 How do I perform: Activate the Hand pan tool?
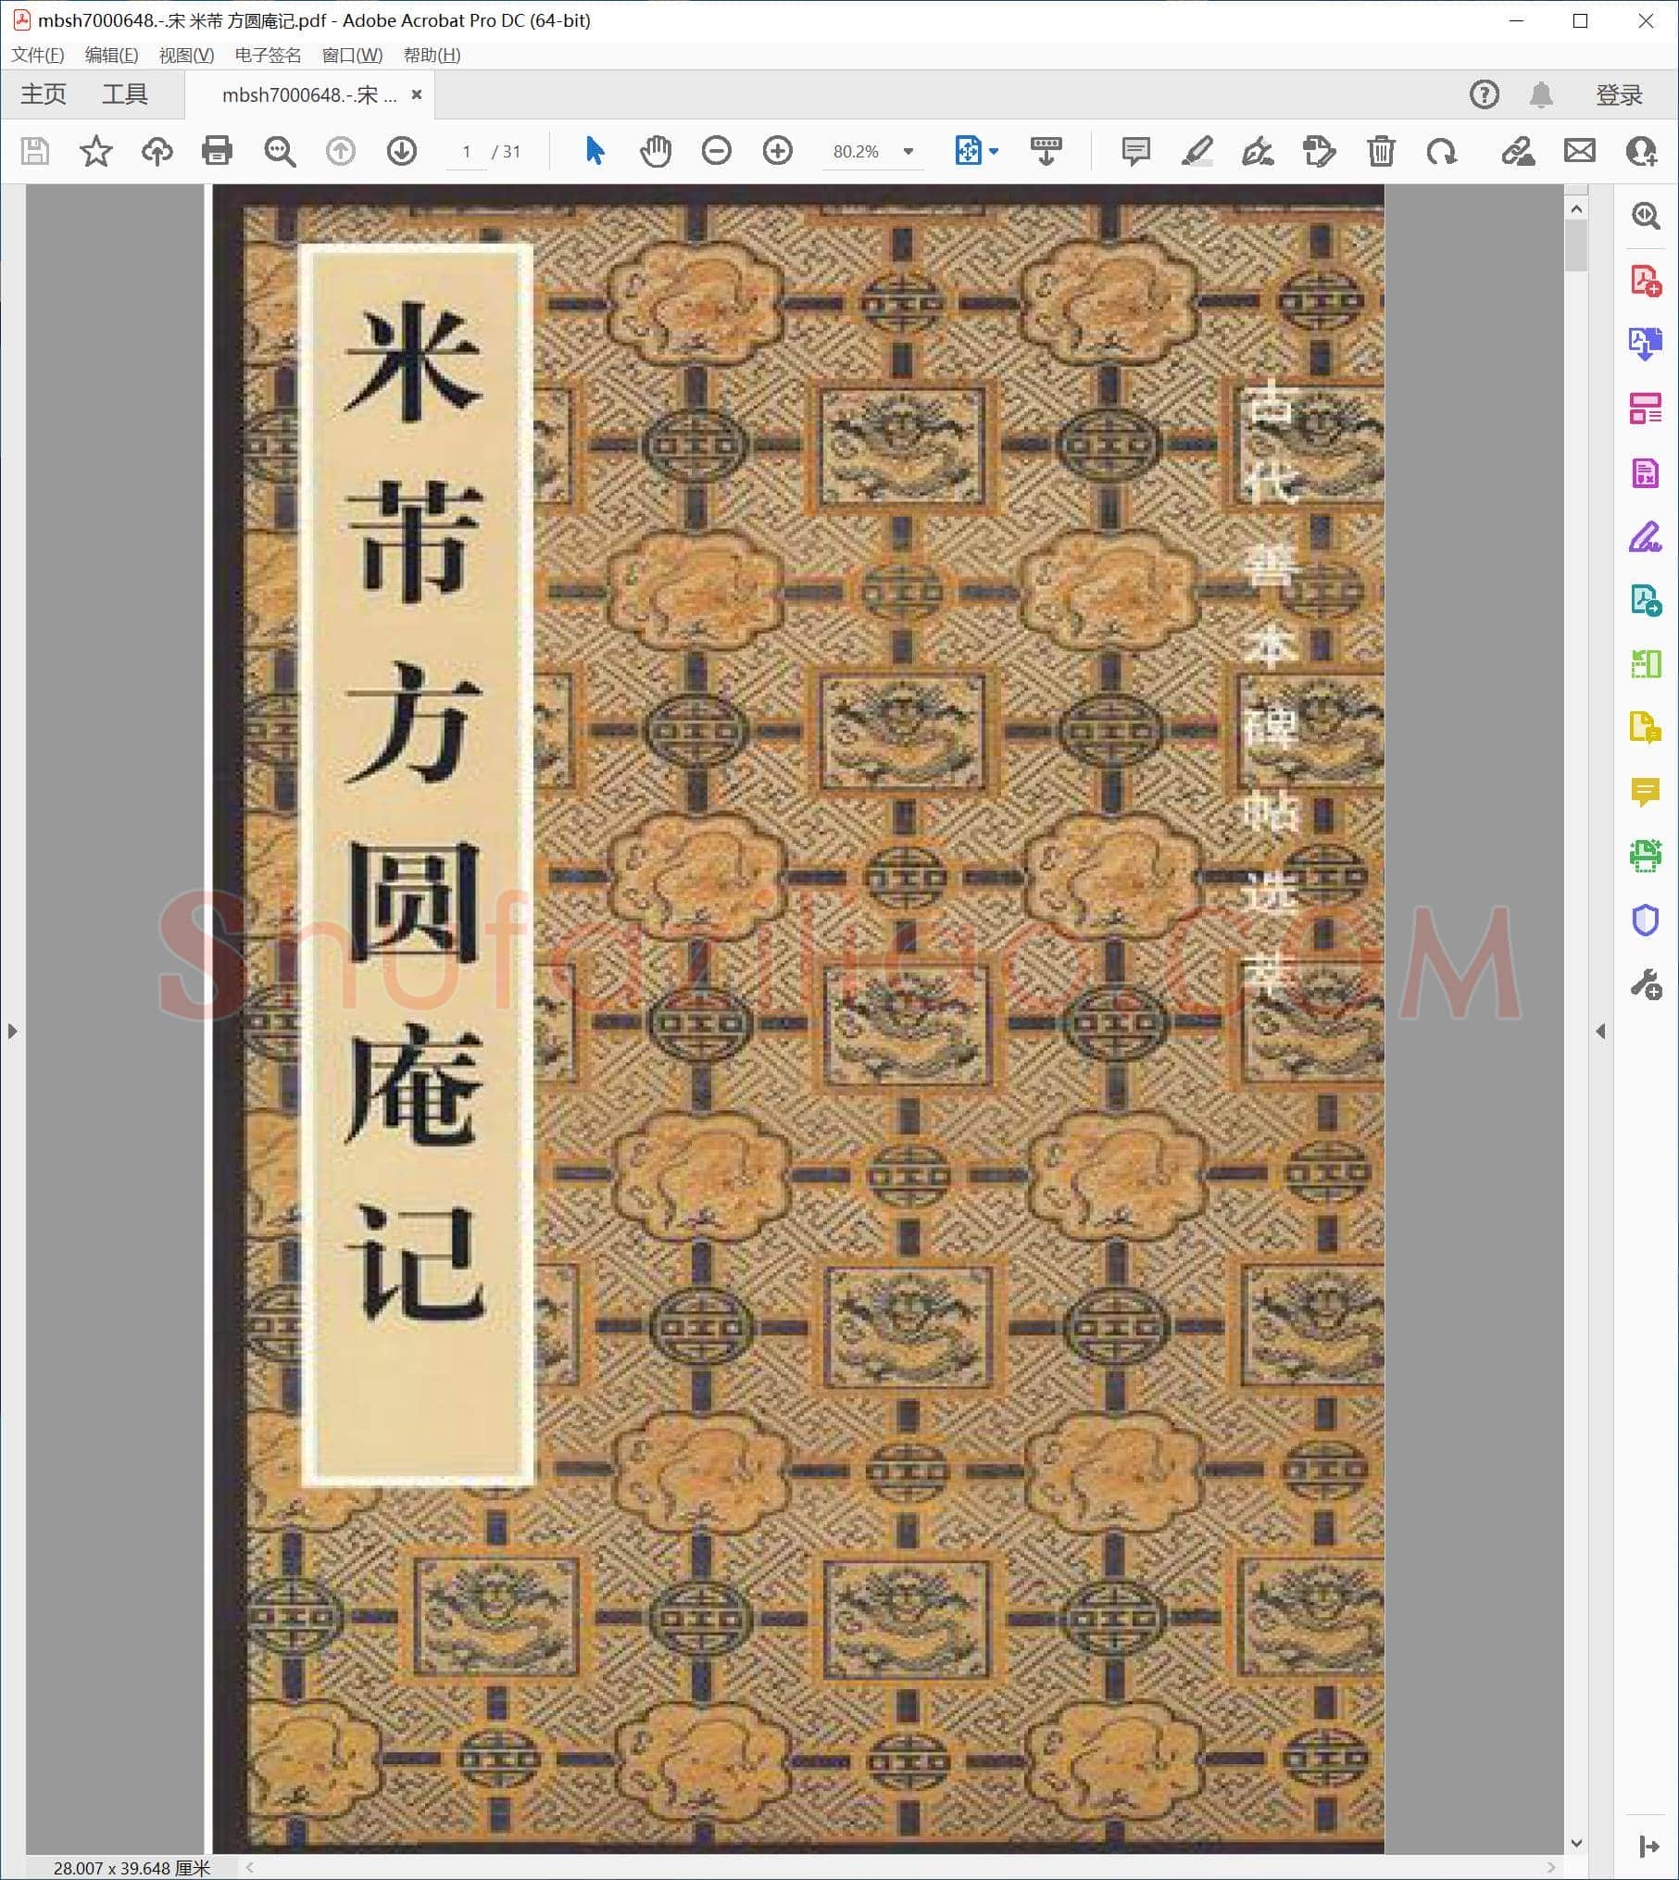[656, 151]
